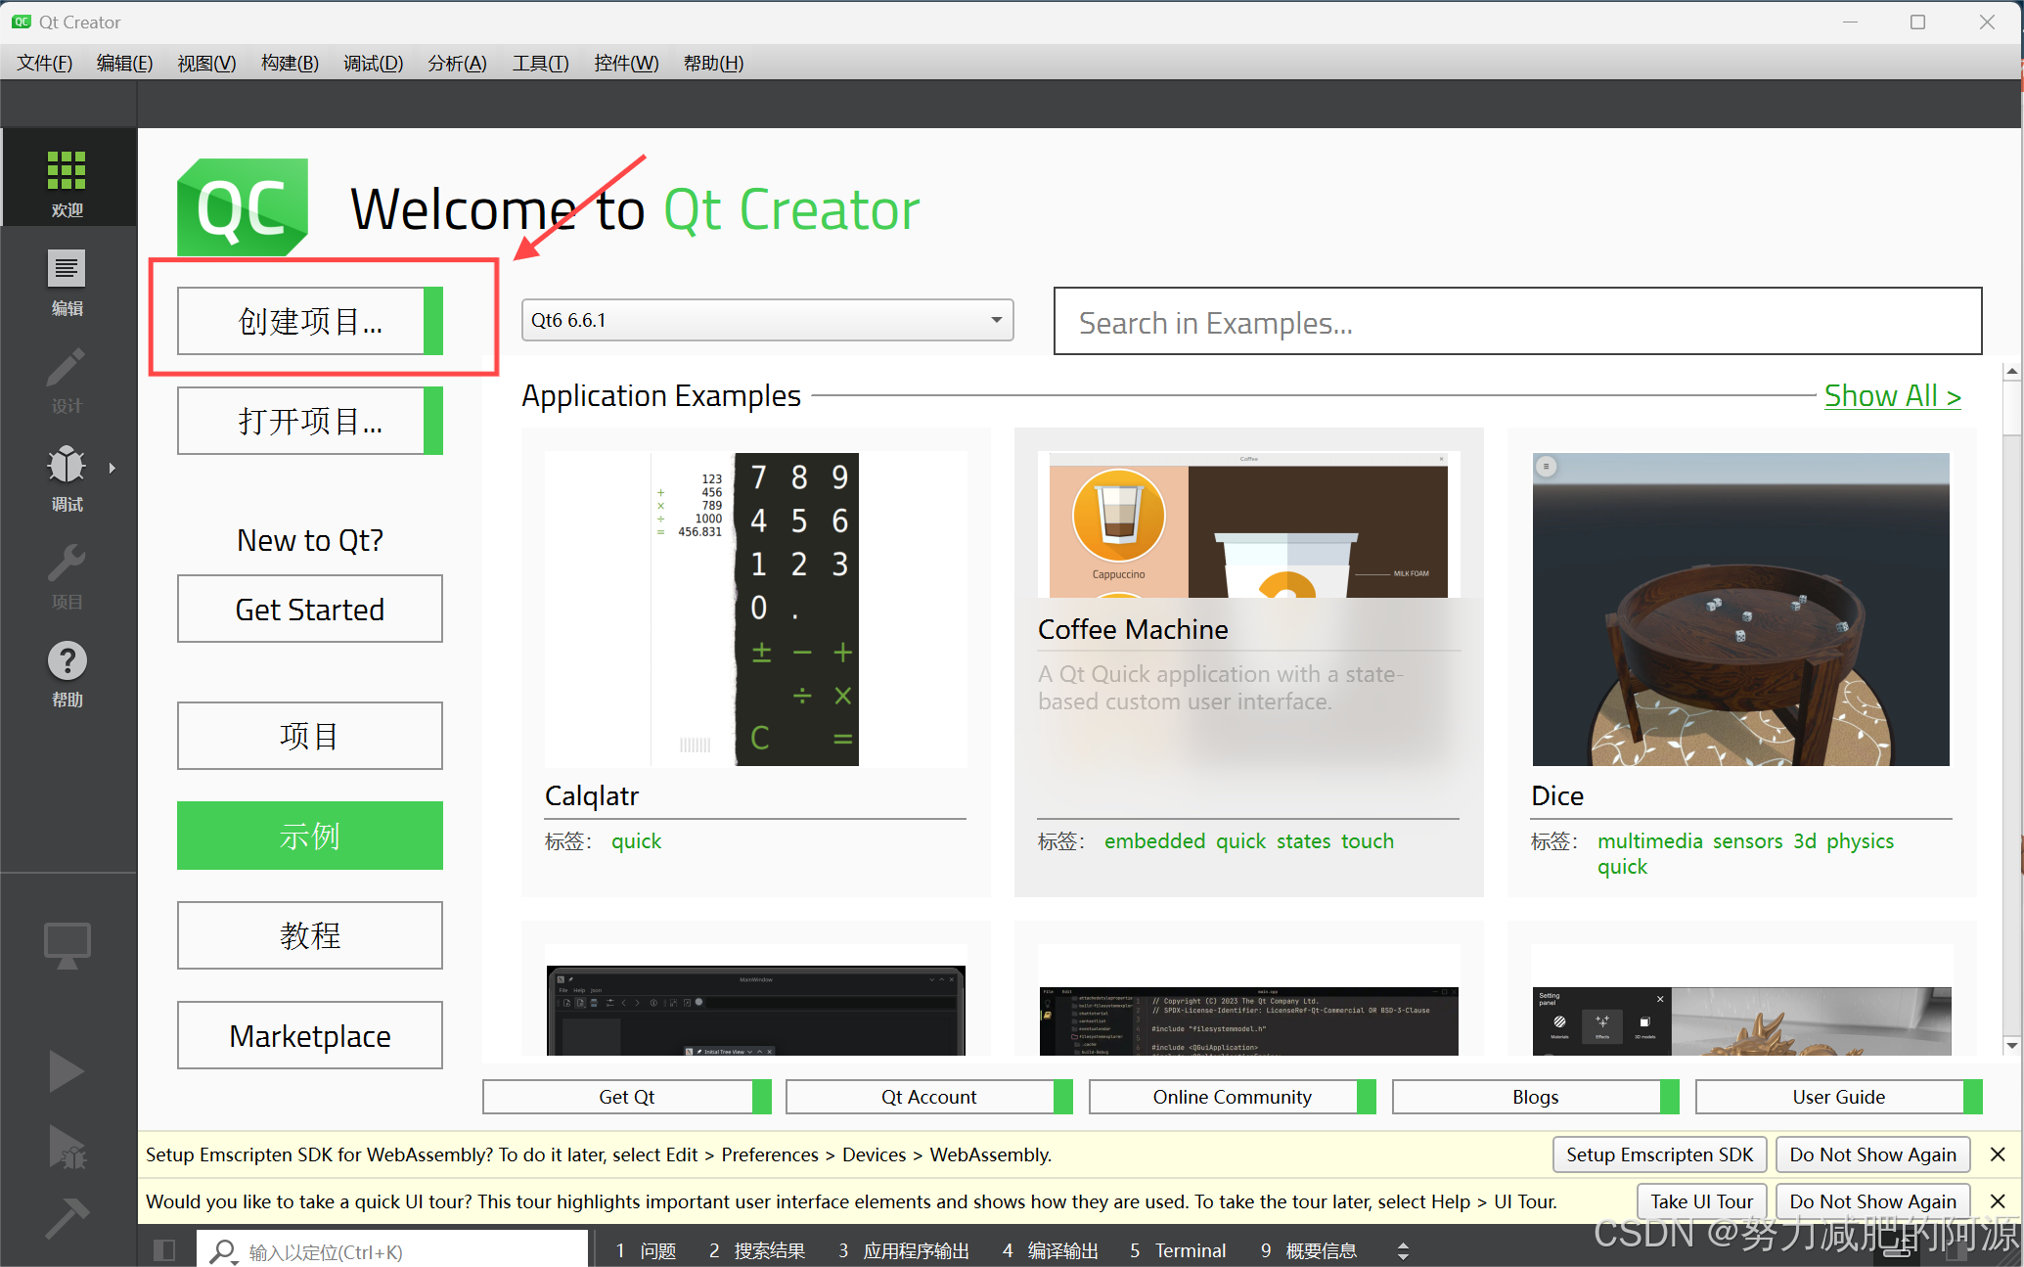Image resolution: width=2024 pixels, height=1267 pixels.
Task: Click Search in Examples field
Action: 1517,322
